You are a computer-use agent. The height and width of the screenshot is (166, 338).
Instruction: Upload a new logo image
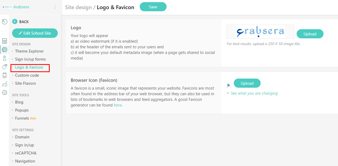click(x=310, y=34)
